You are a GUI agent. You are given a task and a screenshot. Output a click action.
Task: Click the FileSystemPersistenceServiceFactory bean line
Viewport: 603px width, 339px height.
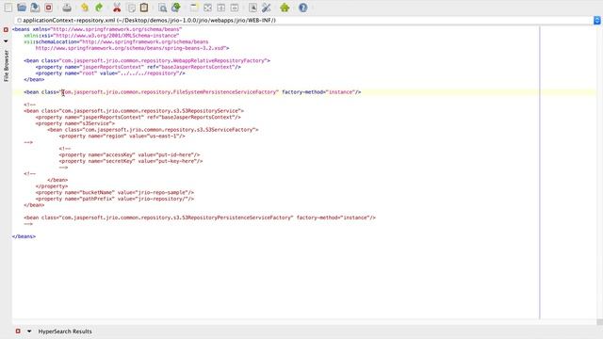point(192,92)
